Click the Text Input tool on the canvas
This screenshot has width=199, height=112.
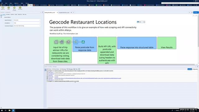56,42
